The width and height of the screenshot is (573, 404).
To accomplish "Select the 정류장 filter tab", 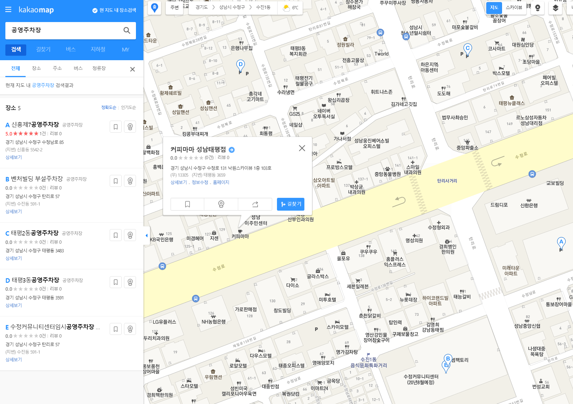I will coord(99,68).
